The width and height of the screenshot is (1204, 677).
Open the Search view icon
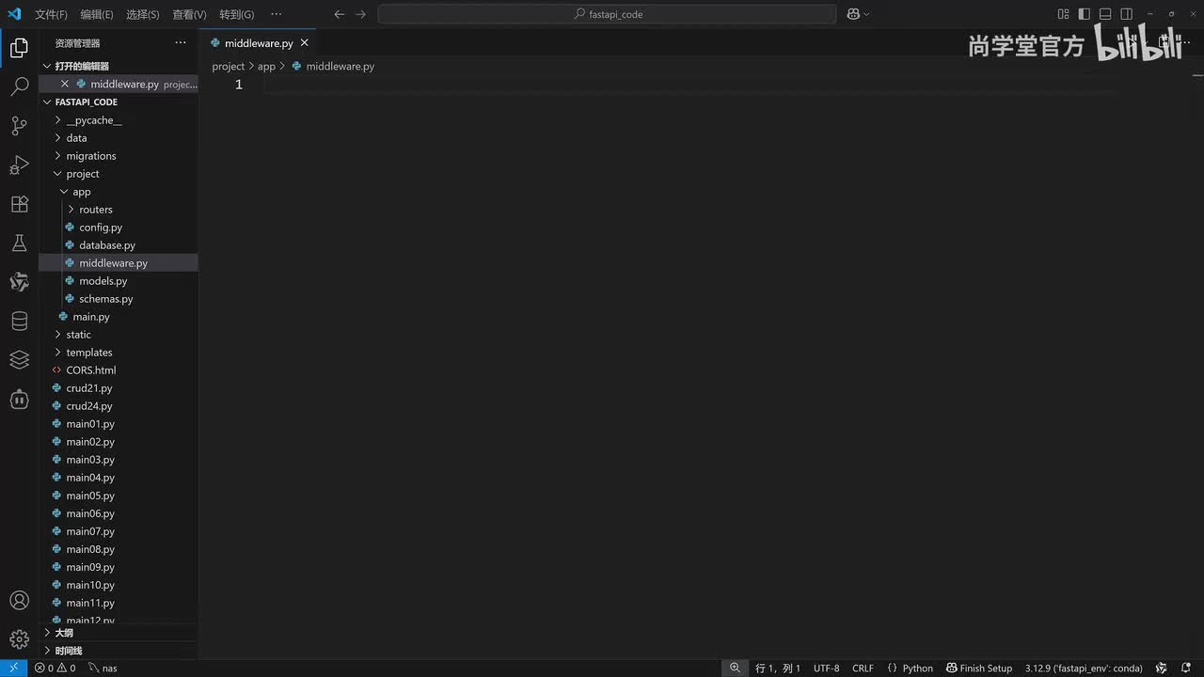tap(19, 87)
